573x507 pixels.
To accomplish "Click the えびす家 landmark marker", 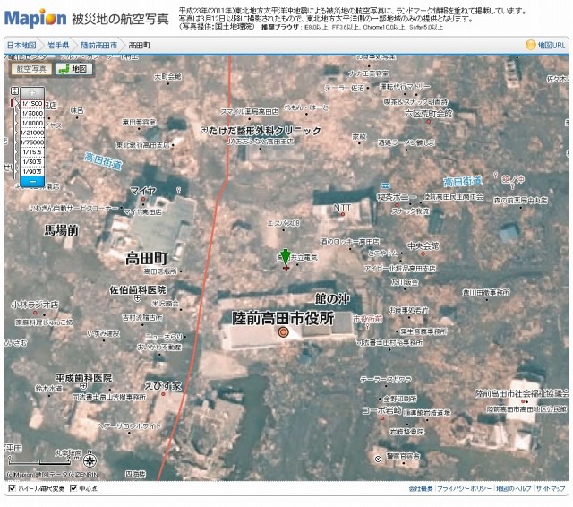I will pos(163,394).
